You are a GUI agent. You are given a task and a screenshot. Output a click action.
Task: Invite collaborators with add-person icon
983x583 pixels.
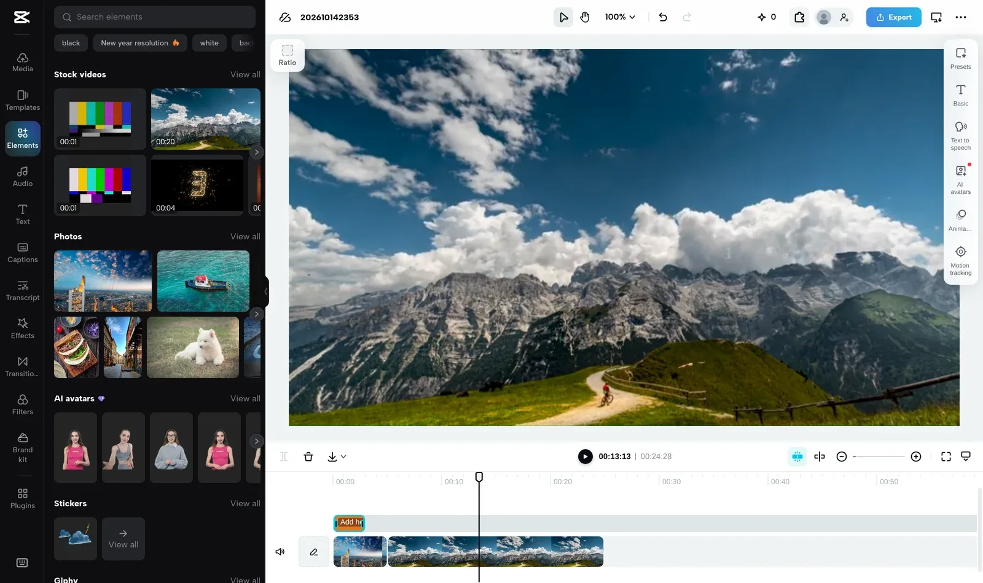tap(845, 17)
